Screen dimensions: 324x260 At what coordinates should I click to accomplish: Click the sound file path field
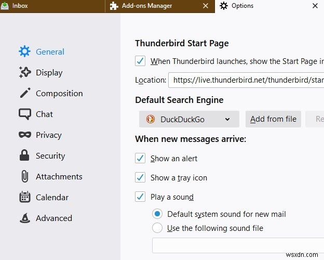point(238,245)
